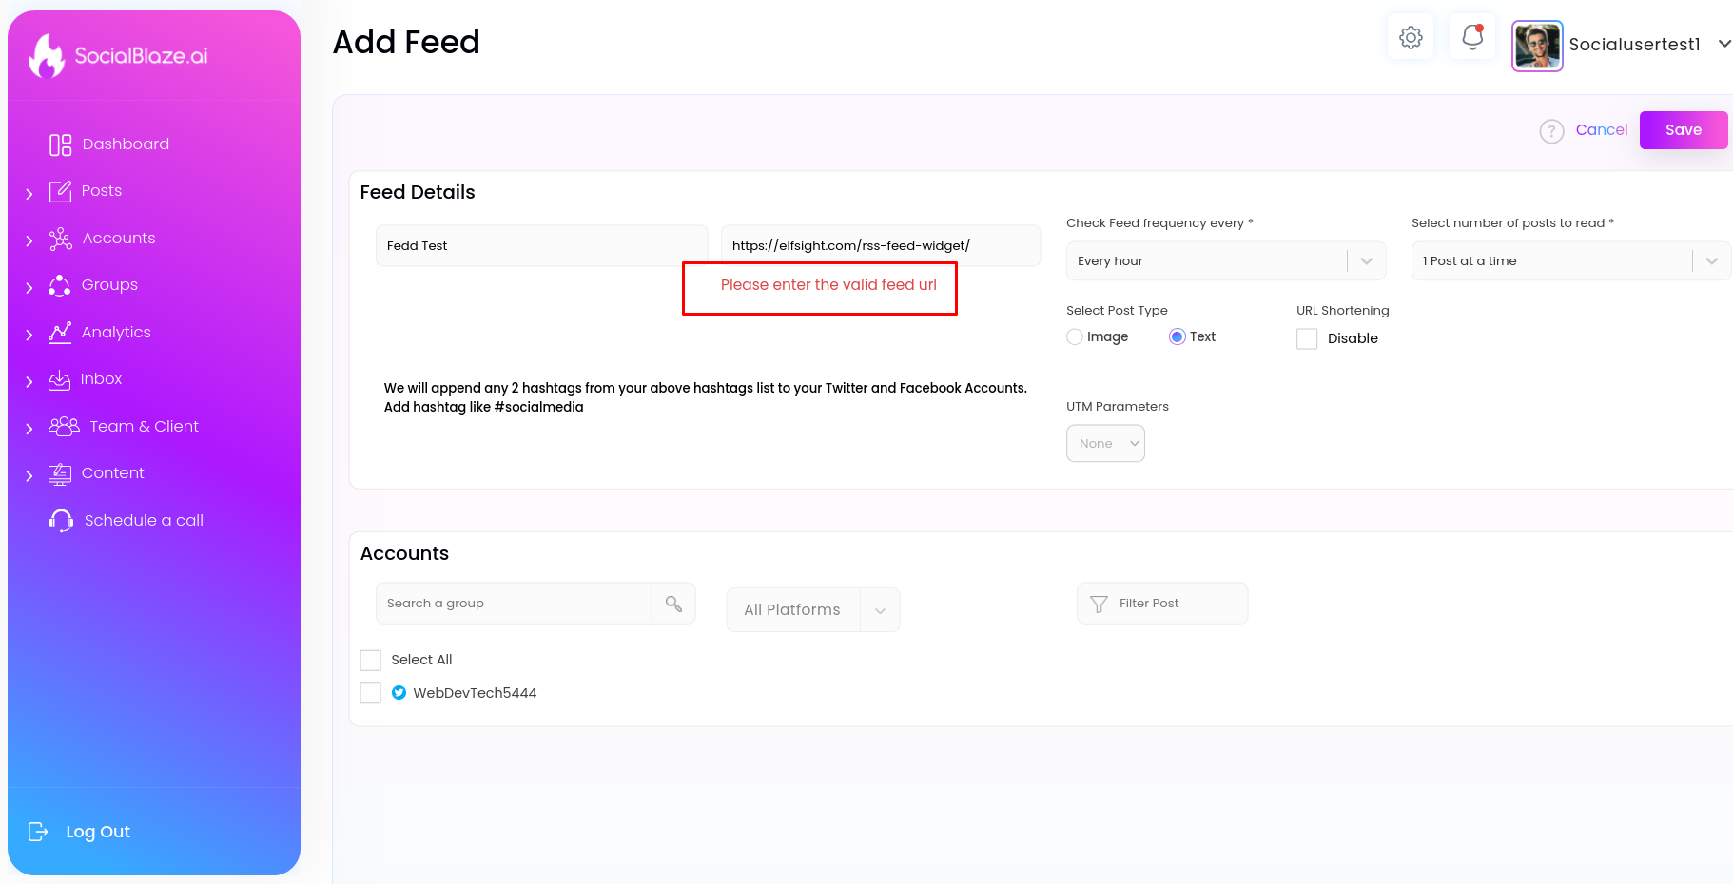Screen dimensions: 1733x884
Task: Expand the Analytics submenu chevron
Action: tap(29, 336)
